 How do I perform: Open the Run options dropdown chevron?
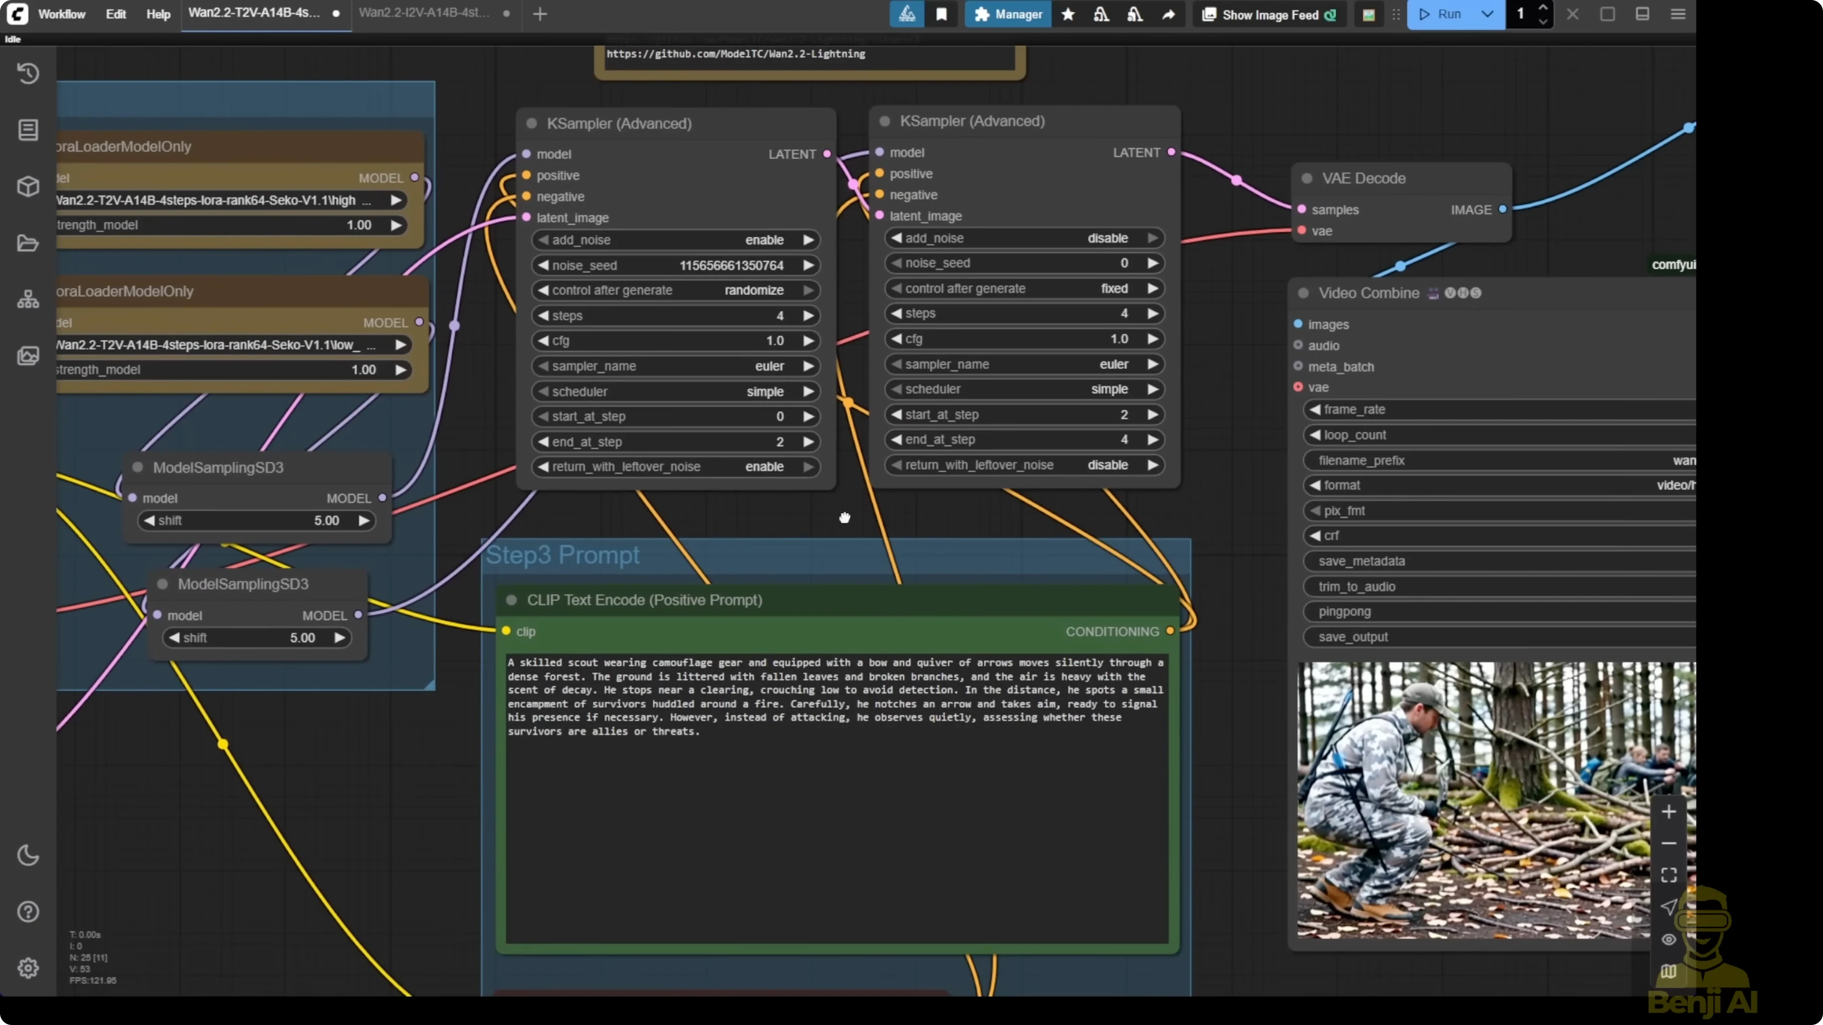click(x=1487, y=14)
